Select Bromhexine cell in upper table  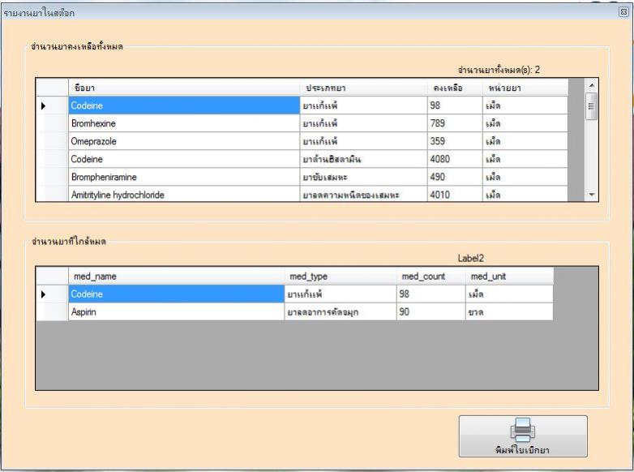tap(184, 123)
